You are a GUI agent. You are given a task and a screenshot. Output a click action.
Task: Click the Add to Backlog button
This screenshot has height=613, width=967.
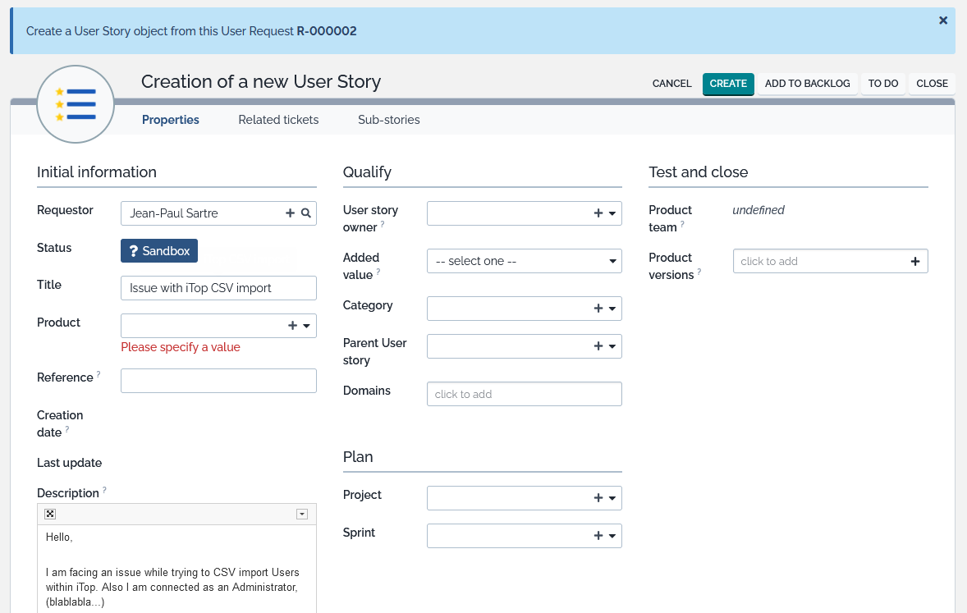[x=807, y=84]
